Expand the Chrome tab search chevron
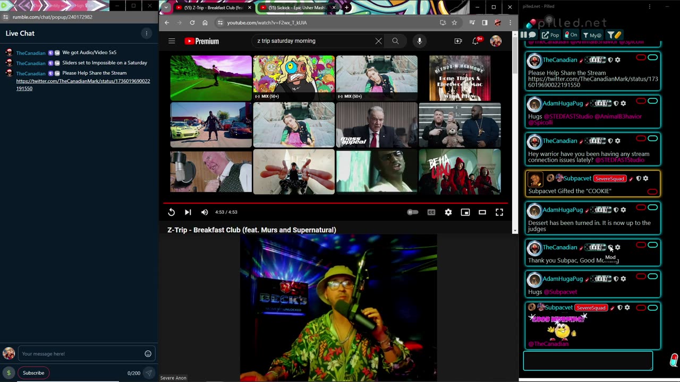Viewport: 680px width, 382px height. 166,7
